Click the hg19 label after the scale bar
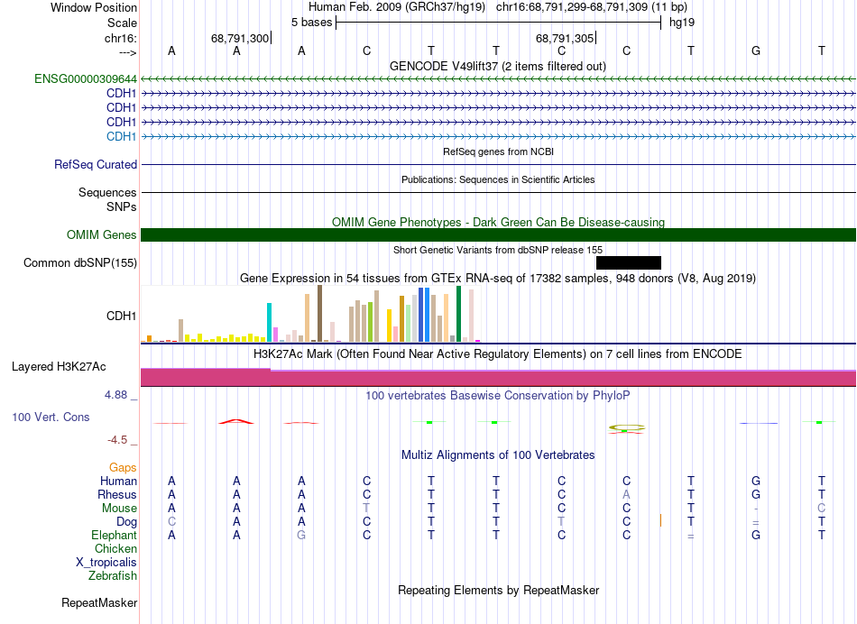857x624 pixels. tap(682, 23)
